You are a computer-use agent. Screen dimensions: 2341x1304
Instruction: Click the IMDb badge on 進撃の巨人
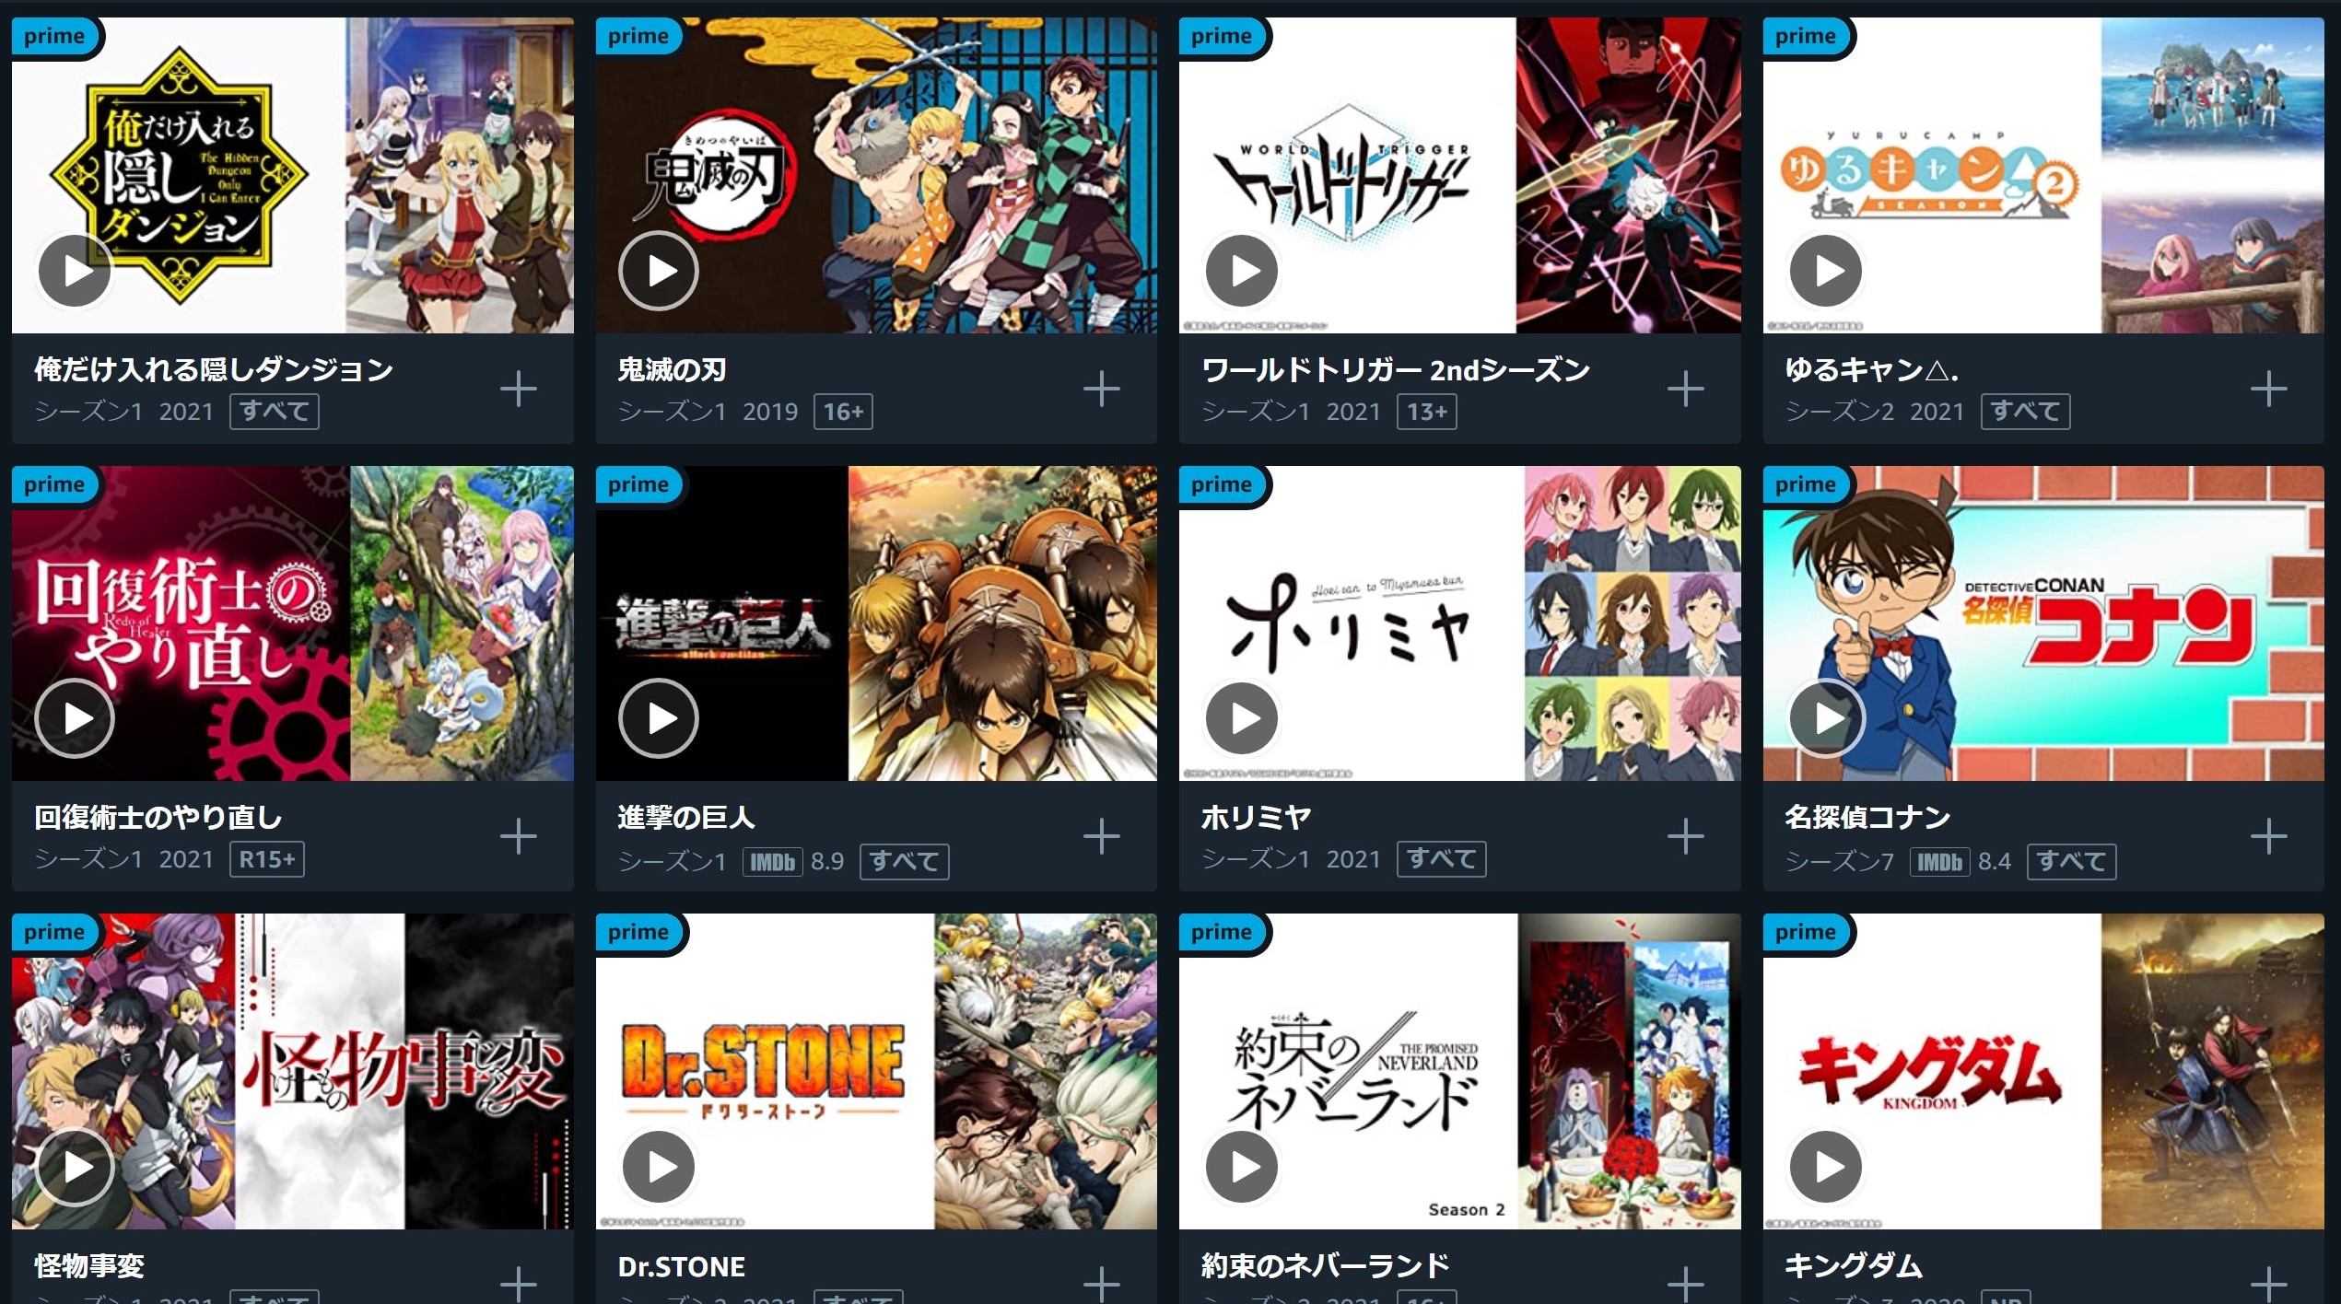point(772,862)
